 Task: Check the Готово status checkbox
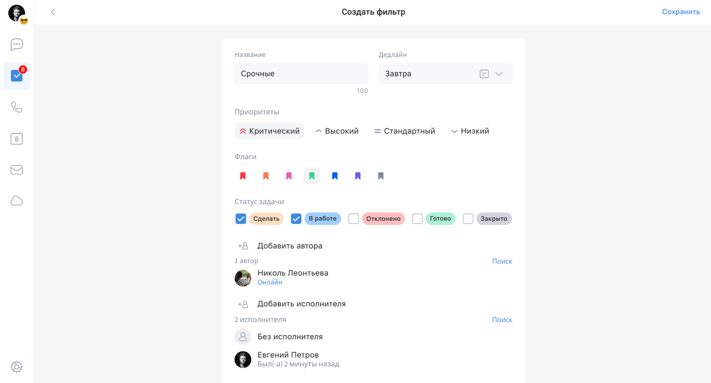pyautogui.click(x=417, y=219)
